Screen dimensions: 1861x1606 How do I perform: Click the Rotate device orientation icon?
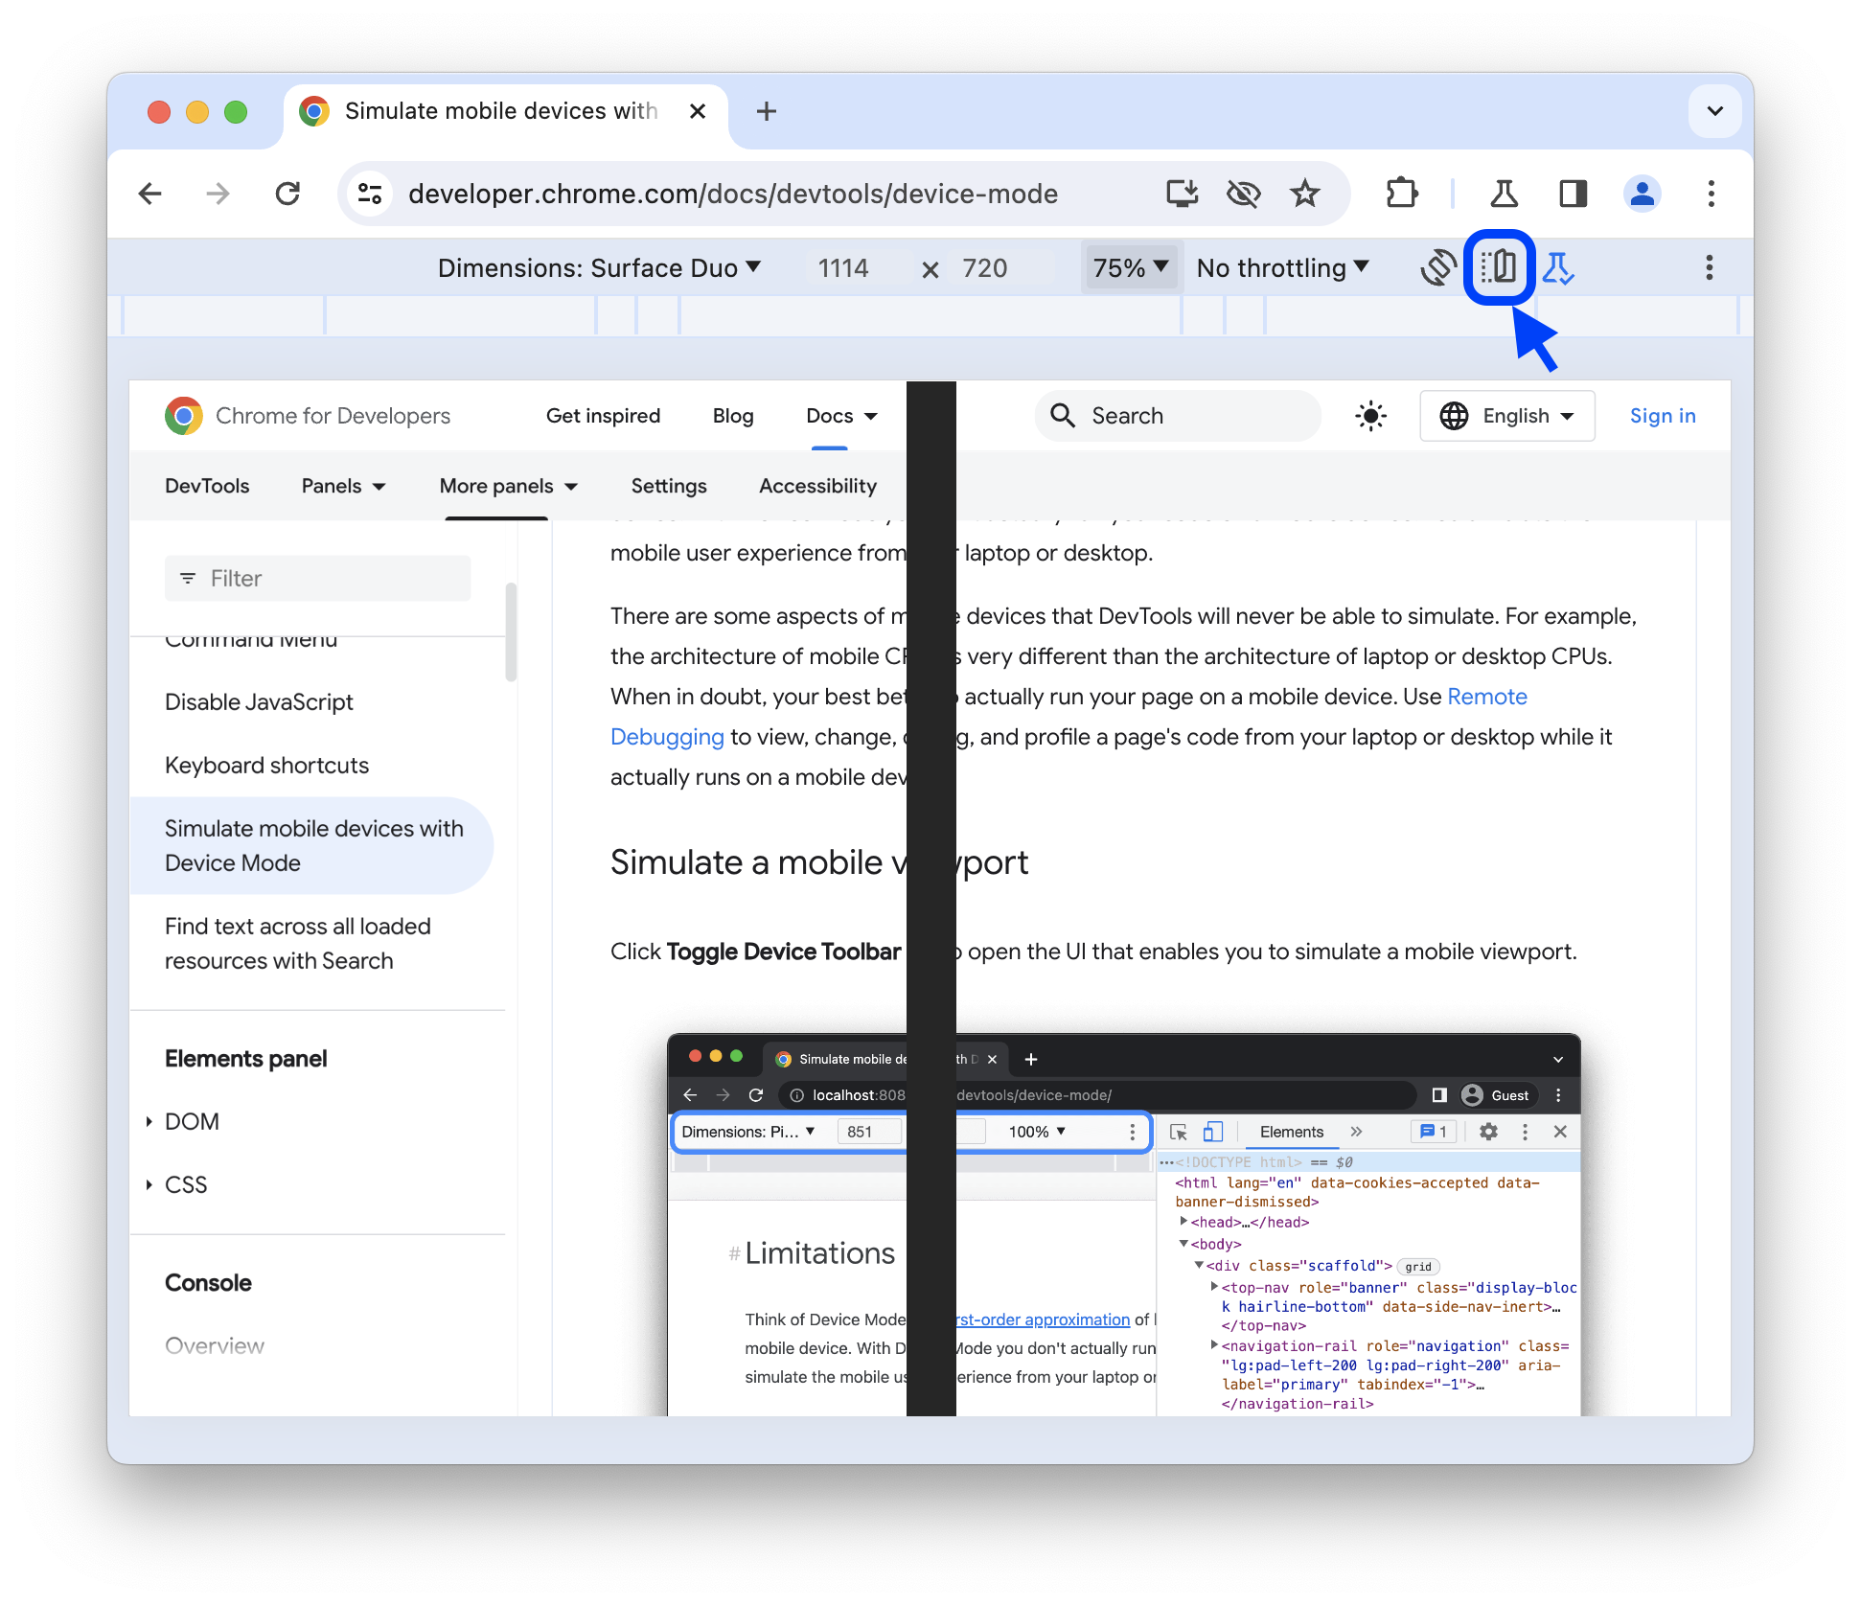click(1436, 267)
